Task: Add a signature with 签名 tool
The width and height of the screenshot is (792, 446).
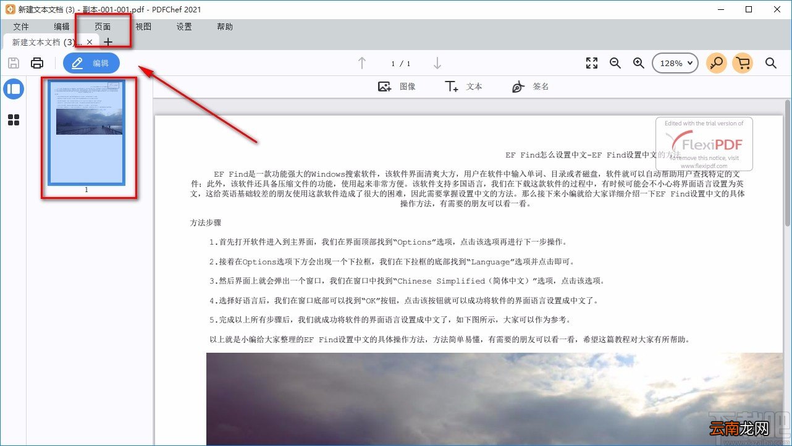Action: click(x=530, y=86)
